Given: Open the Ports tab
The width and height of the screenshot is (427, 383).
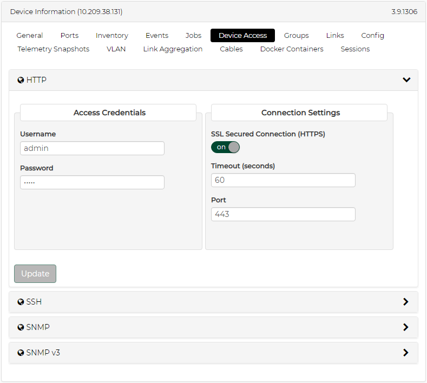Looking at the screenshot, I should (69, 36).
